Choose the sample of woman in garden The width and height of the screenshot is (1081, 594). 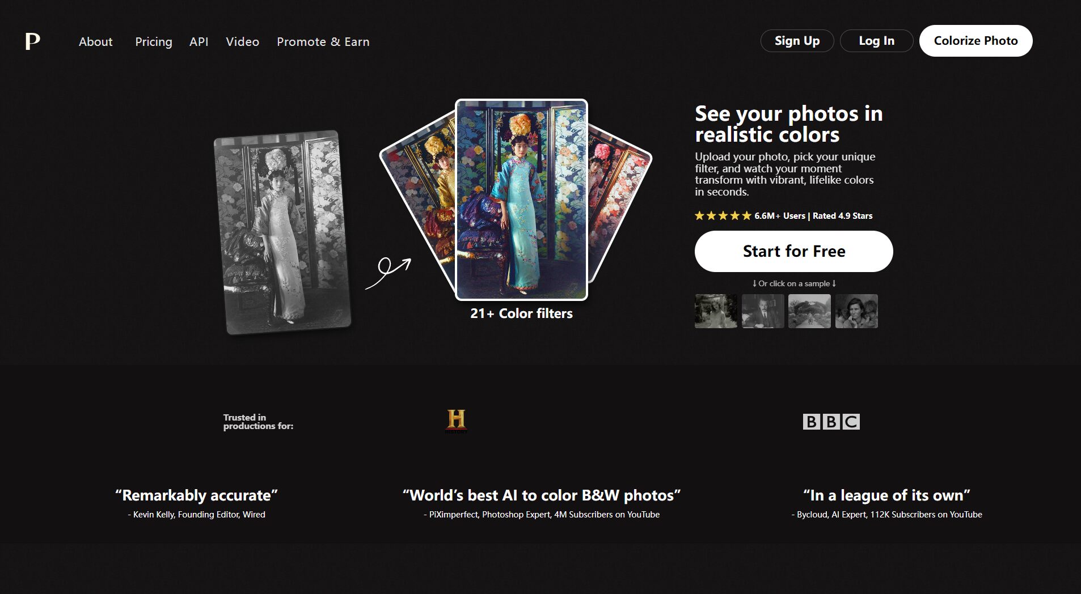[716, 311]
